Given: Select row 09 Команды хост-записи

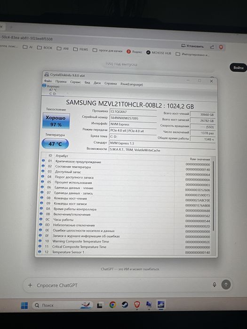Looking at the screenshot, I should 126,204.
